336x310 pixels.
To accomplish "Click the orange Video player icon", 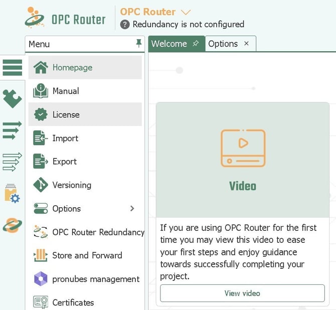I will point(243,148).
